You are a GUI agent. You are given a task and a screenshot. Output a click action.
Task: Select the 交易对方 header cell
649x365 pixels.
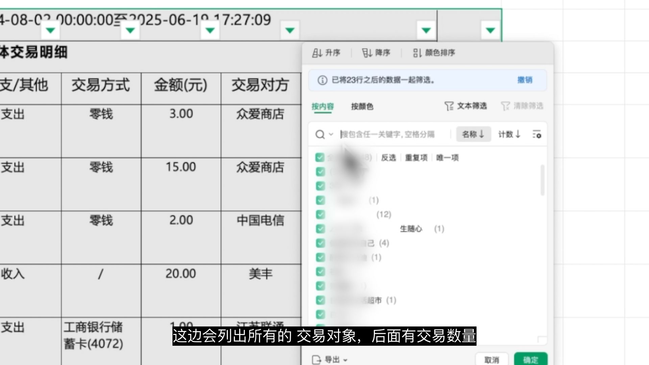click(x=261, y=89)
